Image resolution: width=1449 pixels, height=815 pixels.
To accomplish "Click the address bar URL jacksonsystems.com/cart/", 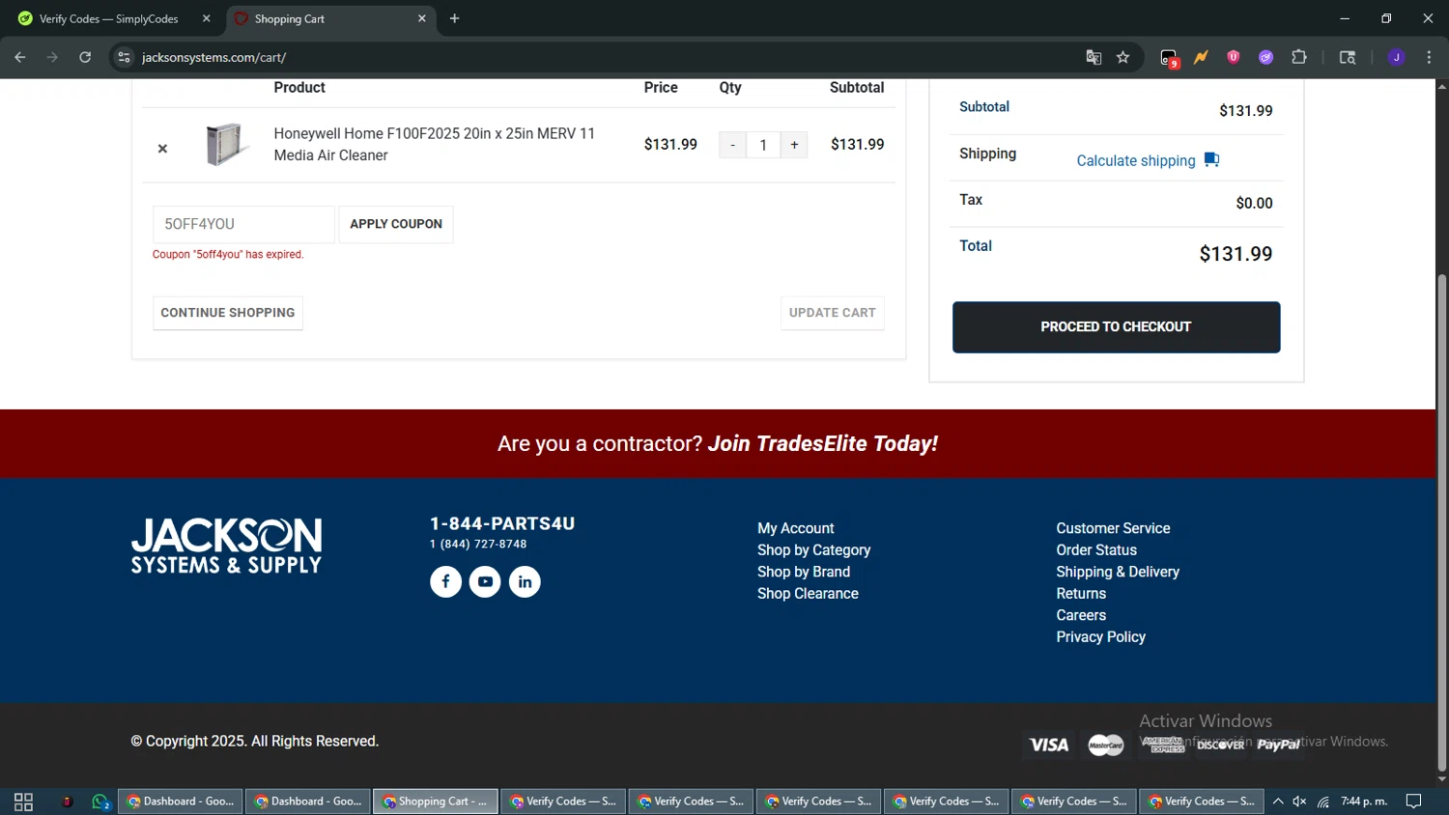I will (214, 57).
